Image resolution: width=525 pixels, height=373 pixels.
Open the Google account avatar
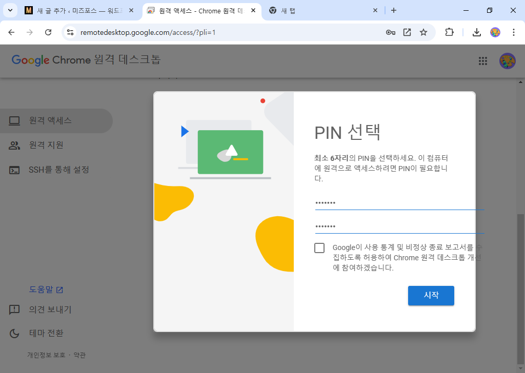click(508, 61)
